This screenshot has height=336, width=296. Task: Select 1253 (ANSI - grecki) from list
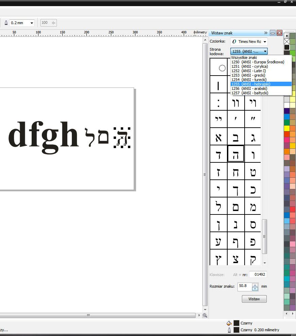point(248,75)
